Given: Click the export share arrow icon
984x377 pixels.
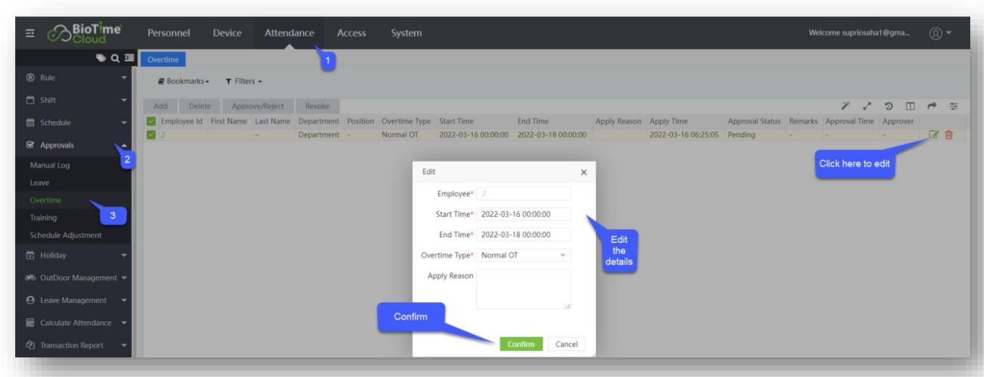Looking at the screenshot, I should click(x=931, y=107).
